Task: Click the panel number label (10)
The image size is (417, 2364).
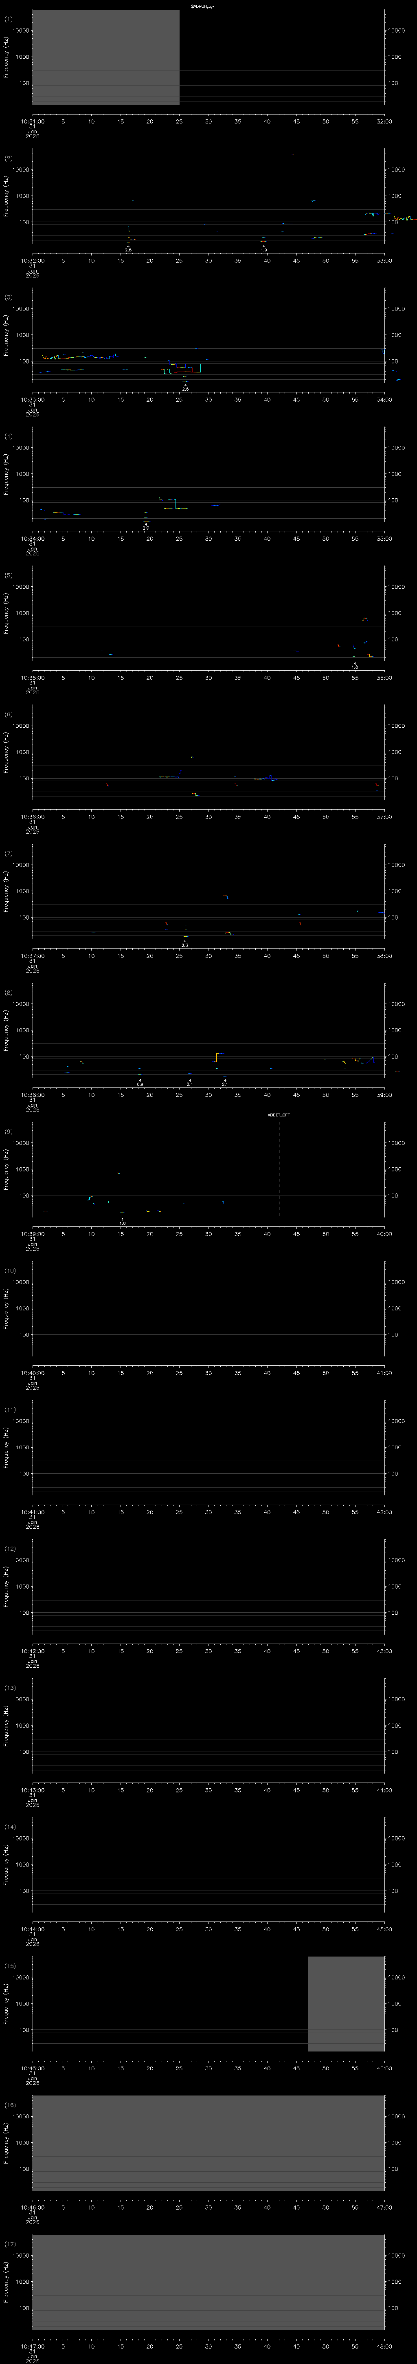Action: pos(10,1271)
